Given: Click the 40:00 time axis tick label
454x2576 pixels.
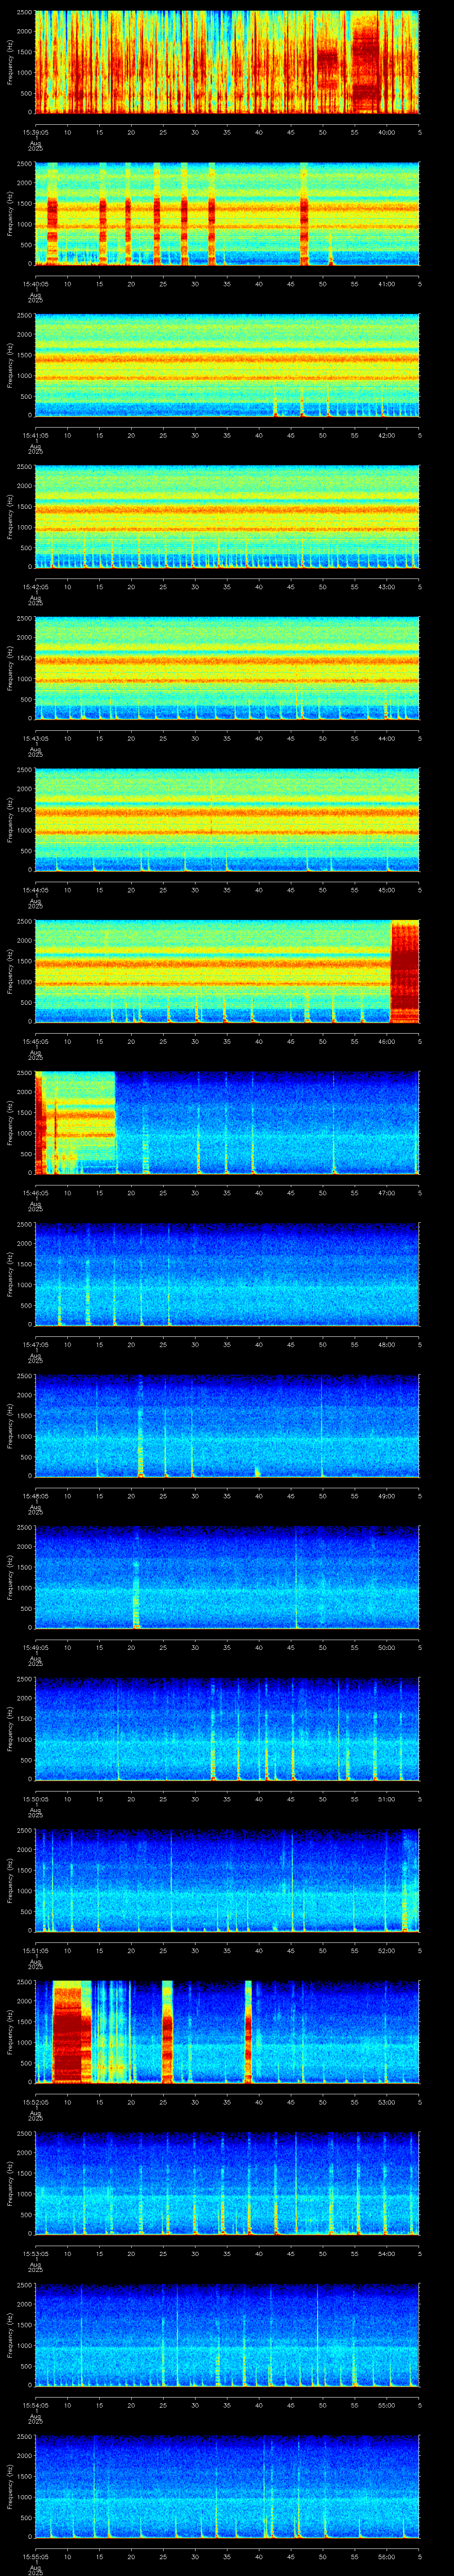Looking at the screenshot, I should [x=386, y=131].
